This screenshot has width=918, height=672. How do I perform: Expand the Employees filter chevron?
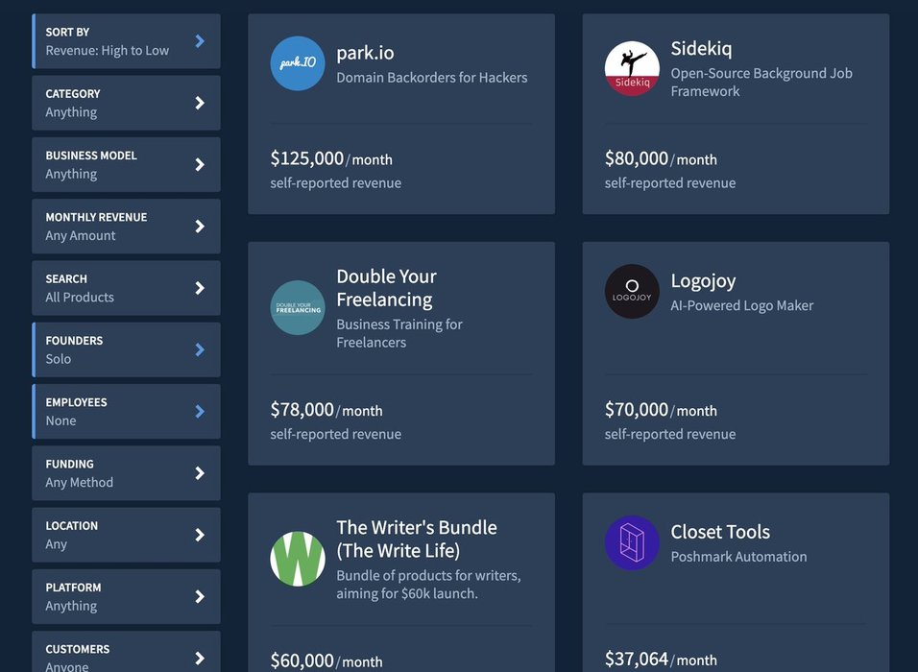tap(200, 412)
